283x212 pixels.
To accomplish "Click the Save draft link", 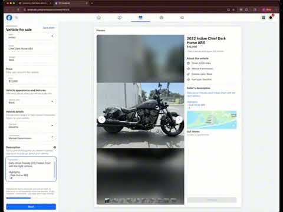I will pos(48,28).
